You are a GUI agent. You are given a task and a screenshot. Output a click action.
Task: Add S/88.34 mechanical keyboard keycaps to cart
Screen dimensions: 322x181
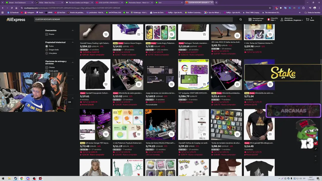(x=237, y=134)
